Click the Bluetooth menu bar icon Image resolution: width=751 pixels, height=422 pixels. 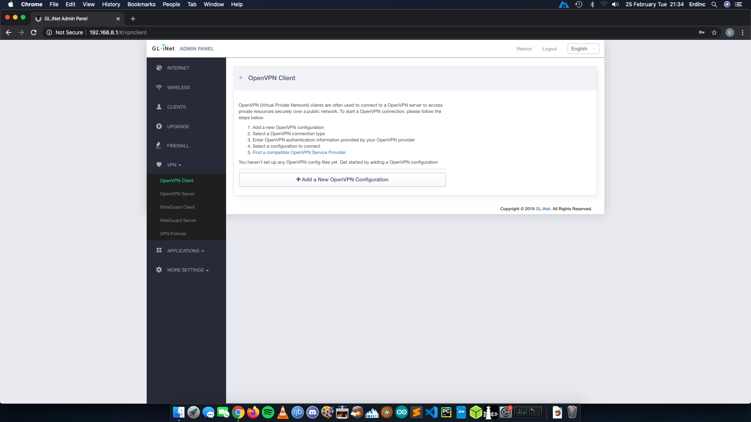coord(592,4)
